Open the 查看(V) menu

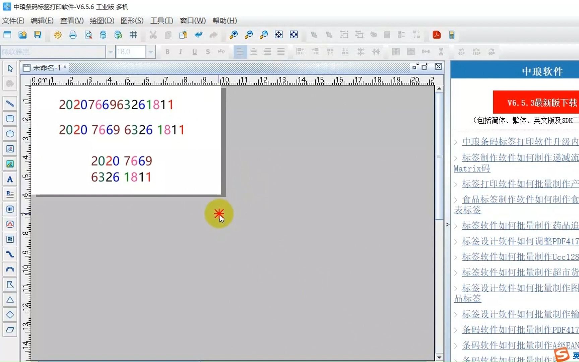pos(72,21)
